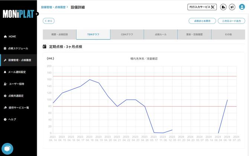Screen dimensions: 249x156
Task: Open 提供サービス一覧 in the sidebar
Action: (18, 108)
